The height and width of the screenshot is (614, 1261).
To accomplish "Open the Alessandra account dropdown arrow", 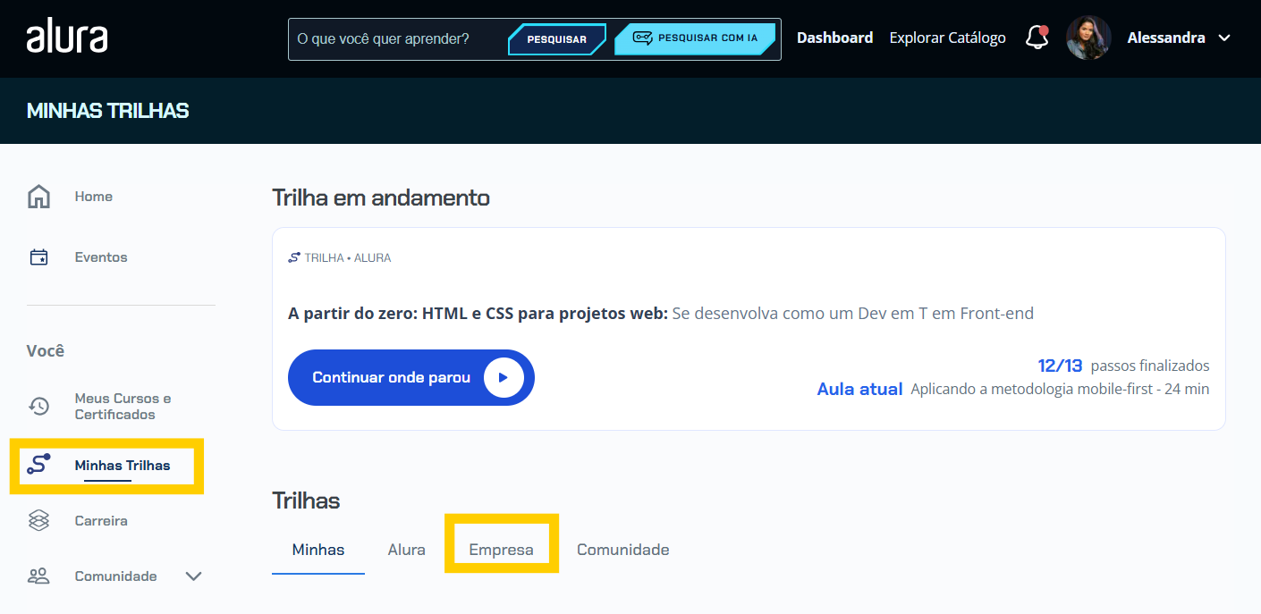I will coord(1225,38).
